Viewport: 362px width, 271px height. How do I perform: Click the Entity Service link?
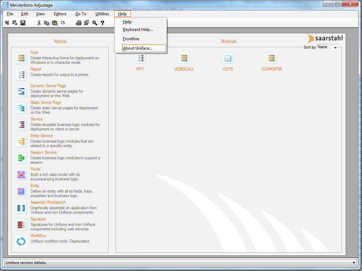42,135
